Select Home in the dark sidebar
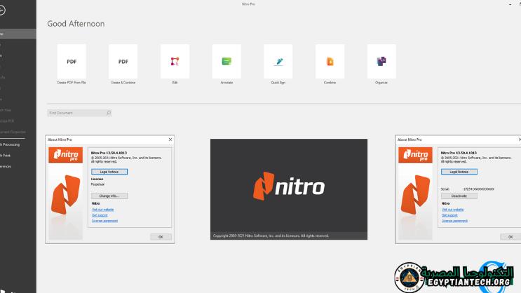The image size is (521, 293). pyautogui.click(x=18, y=34)
